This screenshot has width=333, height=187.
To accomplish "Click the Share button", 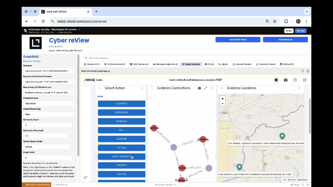I will click(289, 31).
